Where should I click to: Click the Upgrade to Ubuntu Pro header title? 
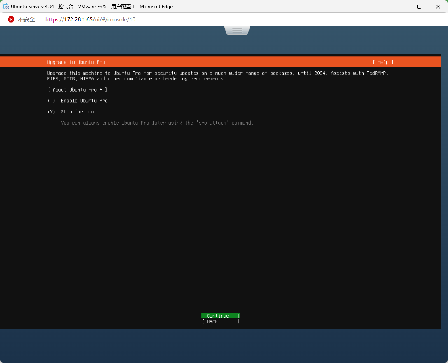pyautogui.click(x=76, y=62)
